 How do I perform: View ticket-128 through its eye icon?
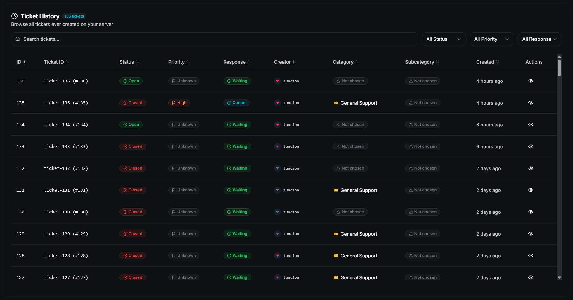tap(531, 256)
